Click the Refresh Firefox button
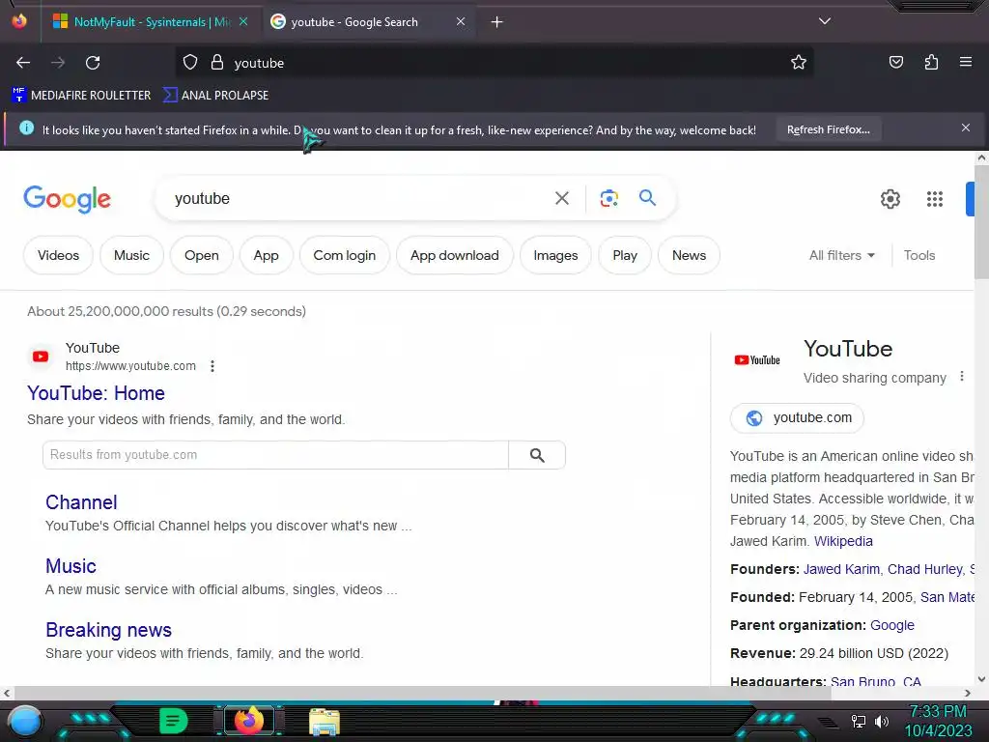Screen dimensions: 989x742 point(828,130)
